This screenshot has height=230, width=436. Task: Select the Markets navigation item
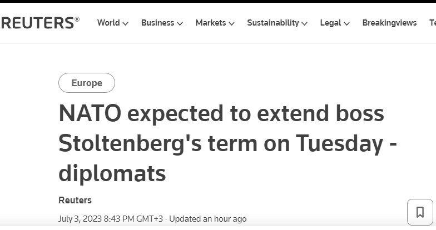[211, 23]
